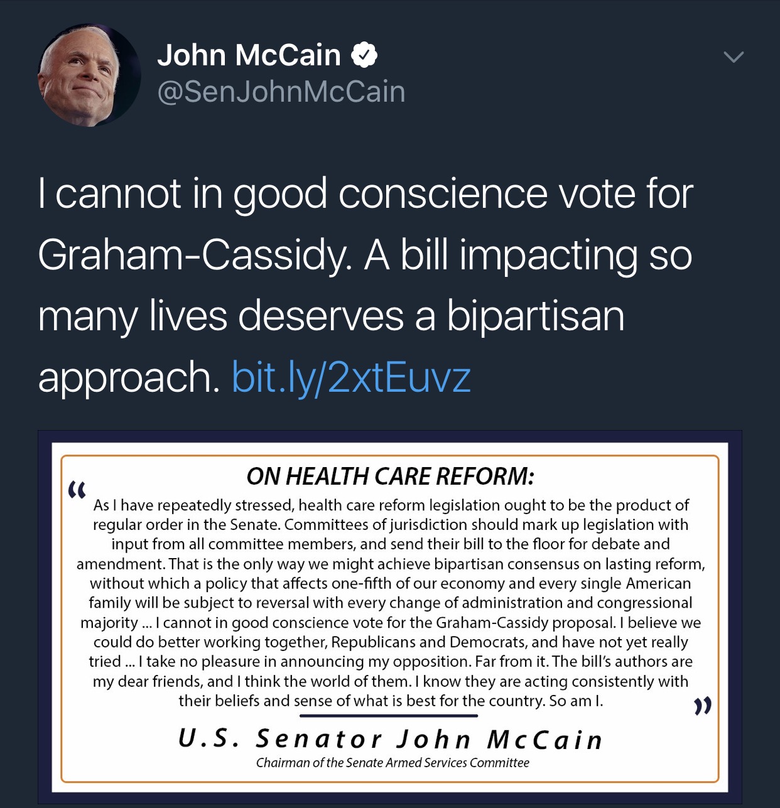Click the blue verified badge

(x=364, y=55)
